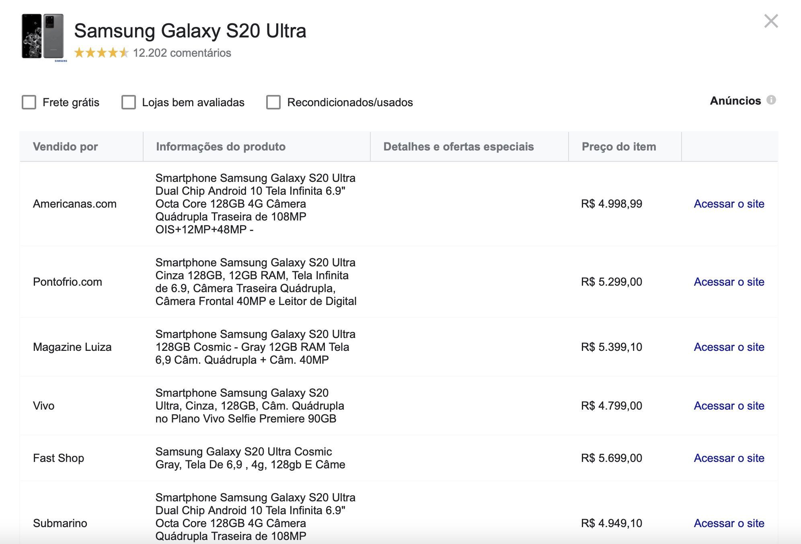Go to Magazine Luiza Acessar o site link
The image size is (801, 544).
[729, 347]
